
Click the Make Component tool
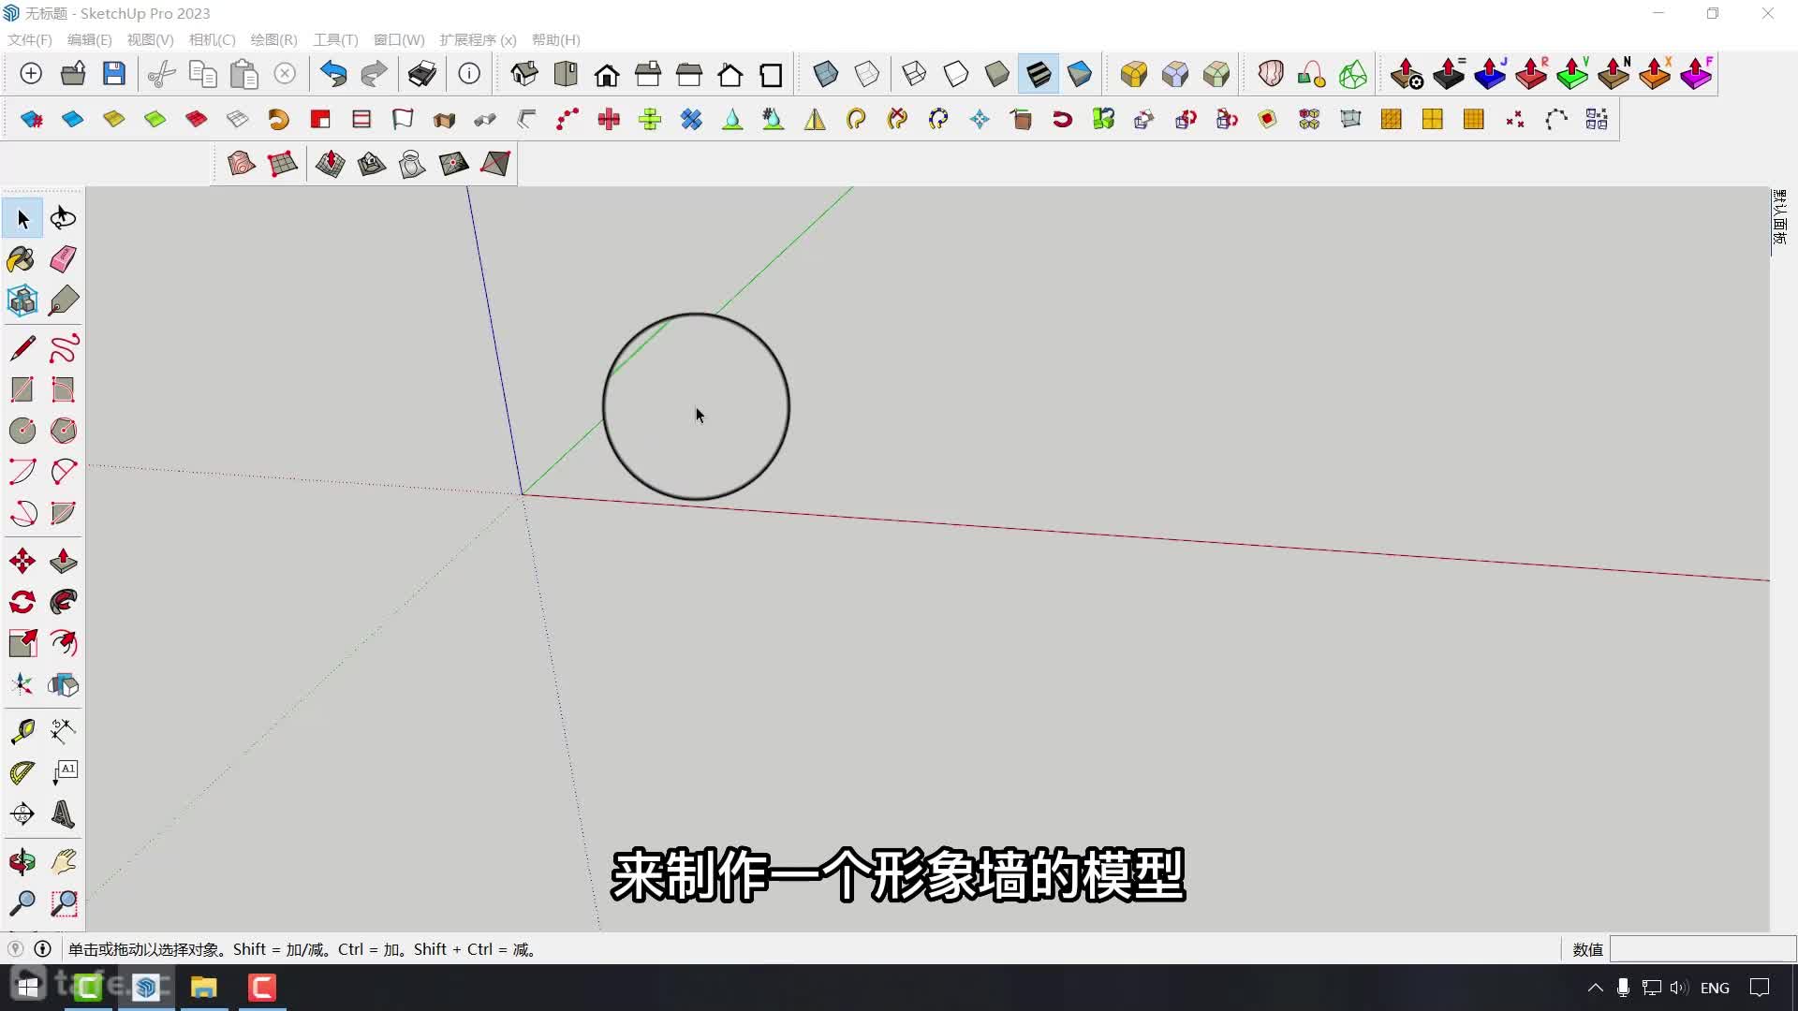[22, 300]
